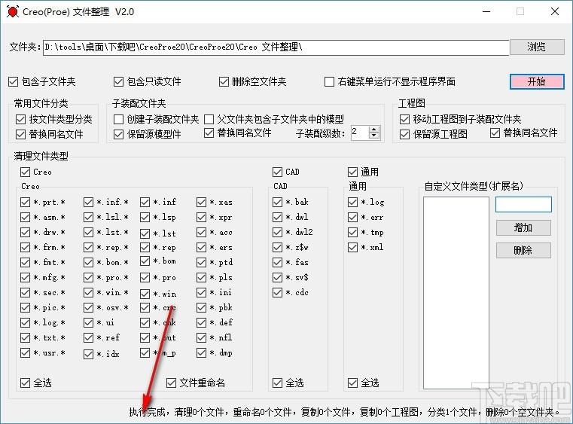This screenshot has width=573, height=424.
Task: Toggle 替换同名文件 in 子装配文件夹 group
Action: (209, 133)
